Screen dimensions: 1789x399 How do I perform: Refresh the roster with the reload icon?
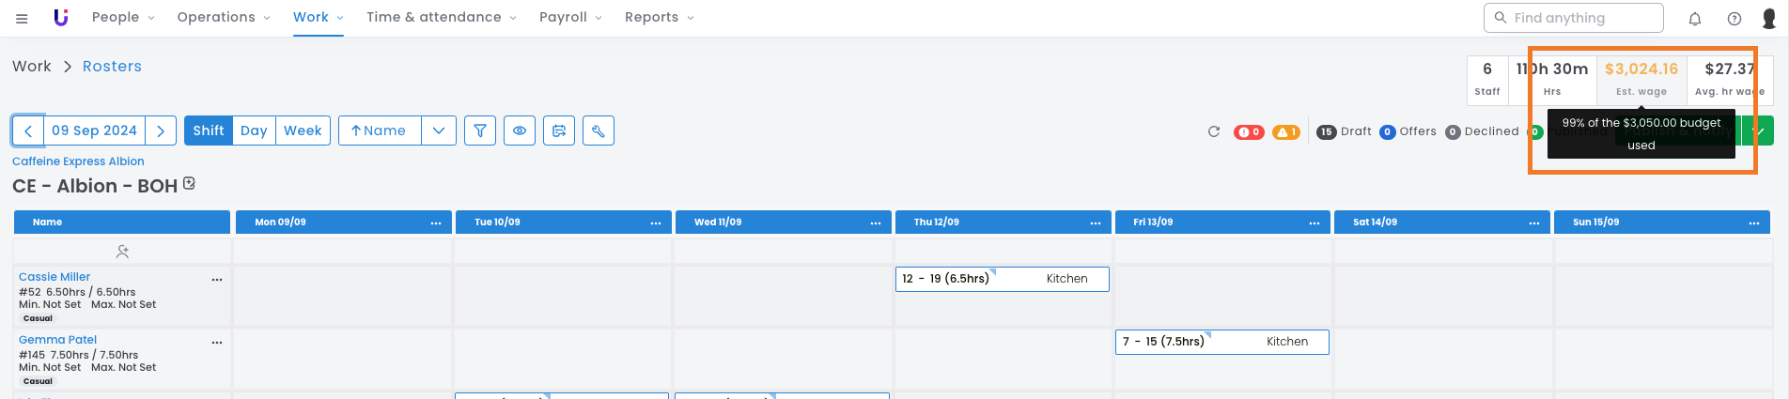[1214, 131]
